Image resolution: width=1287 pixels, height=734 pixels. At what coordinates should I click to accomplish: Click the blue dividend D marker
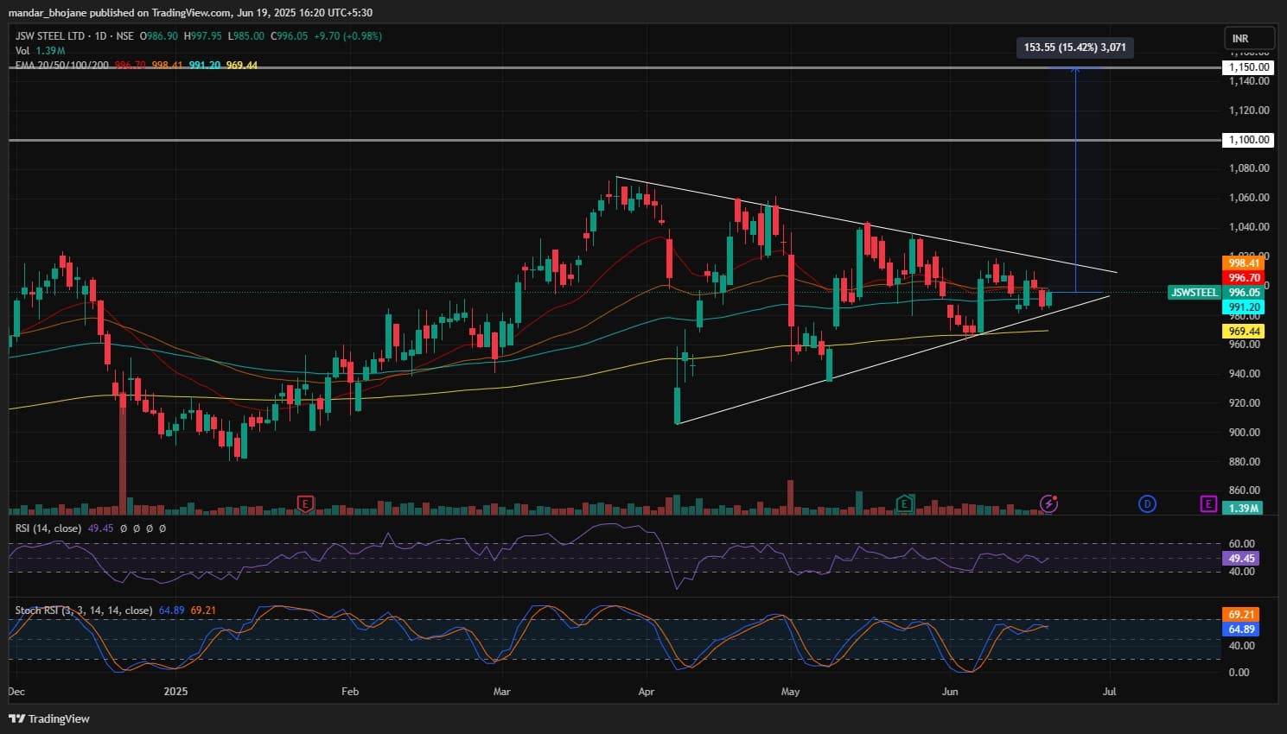click(x=1147, y=503)
